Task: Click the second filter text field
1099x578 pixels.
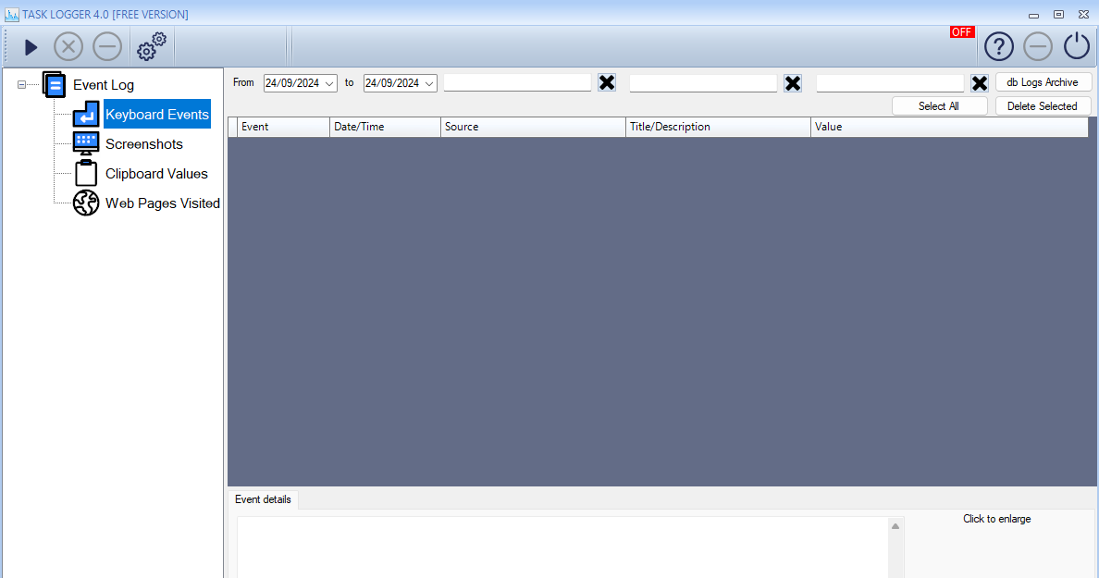Action: pyautogui.click(x=703, y=83)
